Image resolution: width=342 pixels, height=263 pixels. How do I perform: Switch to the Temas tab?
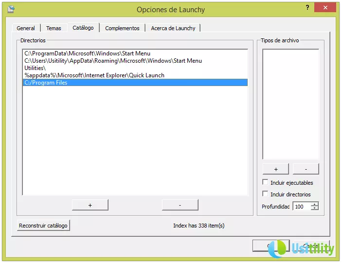tap(54, 28)
